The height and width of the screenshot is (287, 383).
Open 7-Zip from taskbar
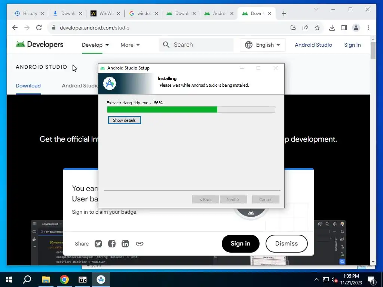(x=83, y=280)
